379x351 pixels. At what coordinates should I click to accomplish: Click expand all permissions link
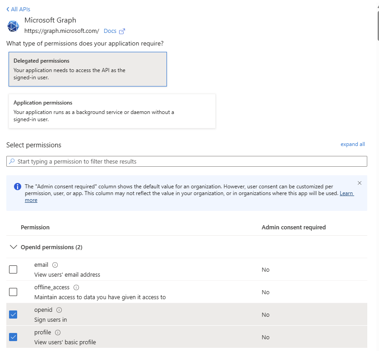(x=352, y=144)
